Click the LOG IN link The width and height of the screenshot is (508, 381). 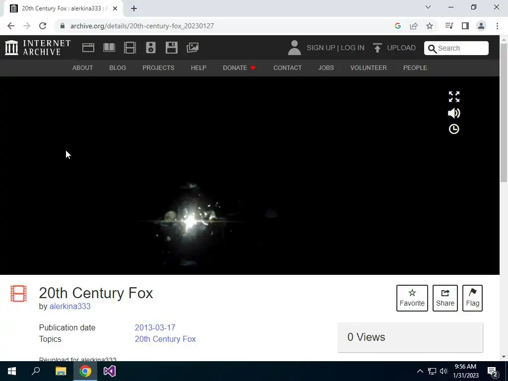(x=353, y=48)
